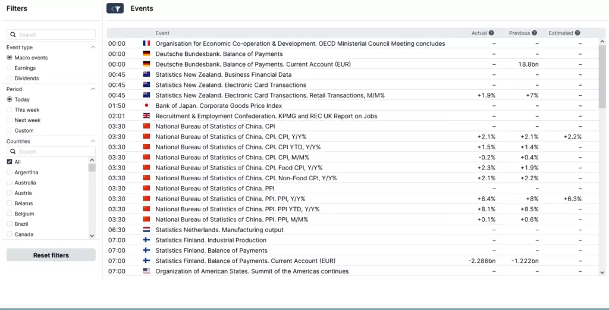Choose the Next week period
This screenshot has width=609, height=310.
(x=10, y=120)
